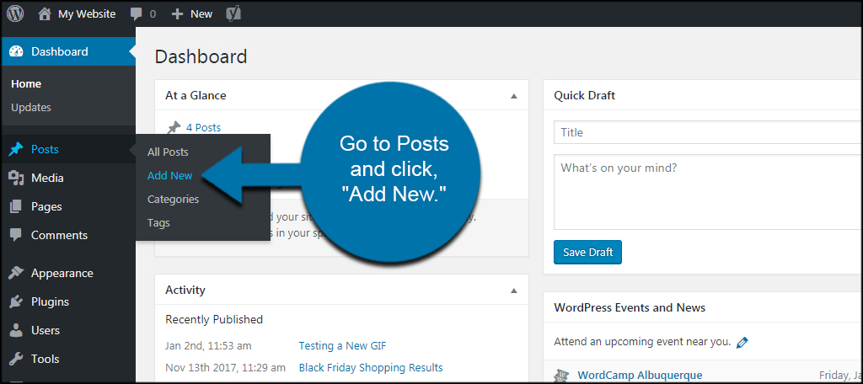Viewport: 863px width, 384px height.
Task: Open the comments bubble in admin bar
Action: (137, 14)
